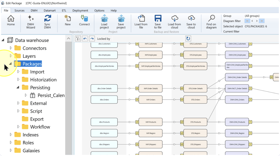Open the DWH tab
The width and height of the screenshot is (280, 156).
34,10
